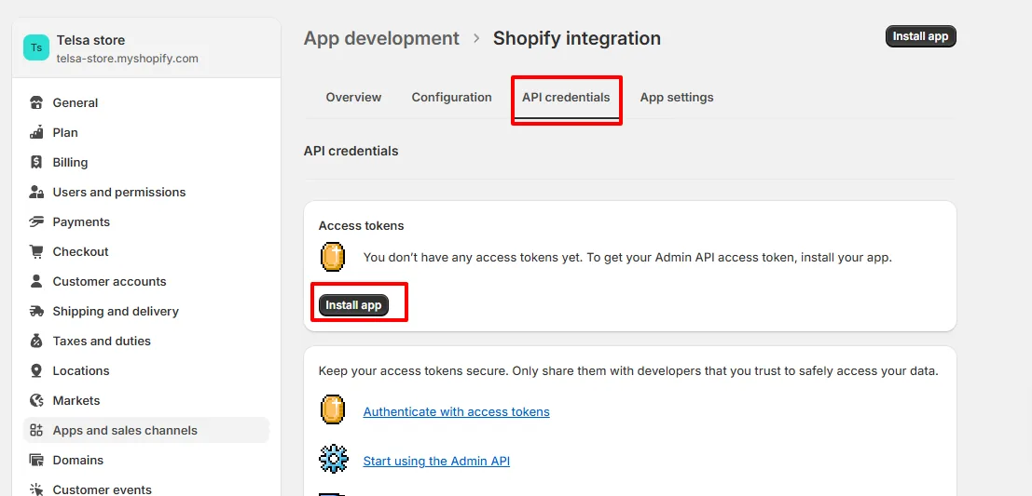Open the Overview tab
Screen dimensions: 1032x496
[x=353, y=97]
